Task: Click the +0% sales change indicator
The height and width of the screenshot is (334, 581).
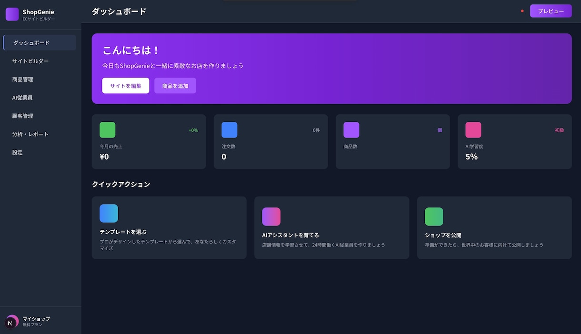Action: coord(193,130)
